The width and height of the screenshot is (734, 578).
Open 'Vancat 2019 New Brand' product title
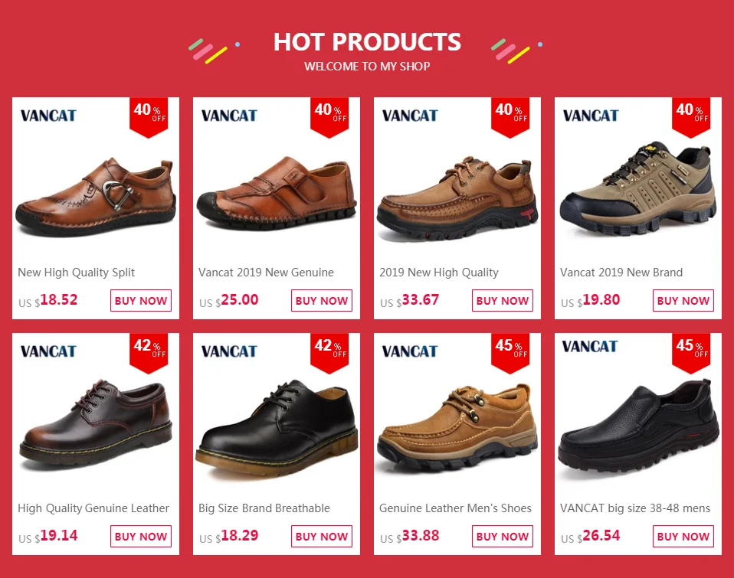coord(621,273)
